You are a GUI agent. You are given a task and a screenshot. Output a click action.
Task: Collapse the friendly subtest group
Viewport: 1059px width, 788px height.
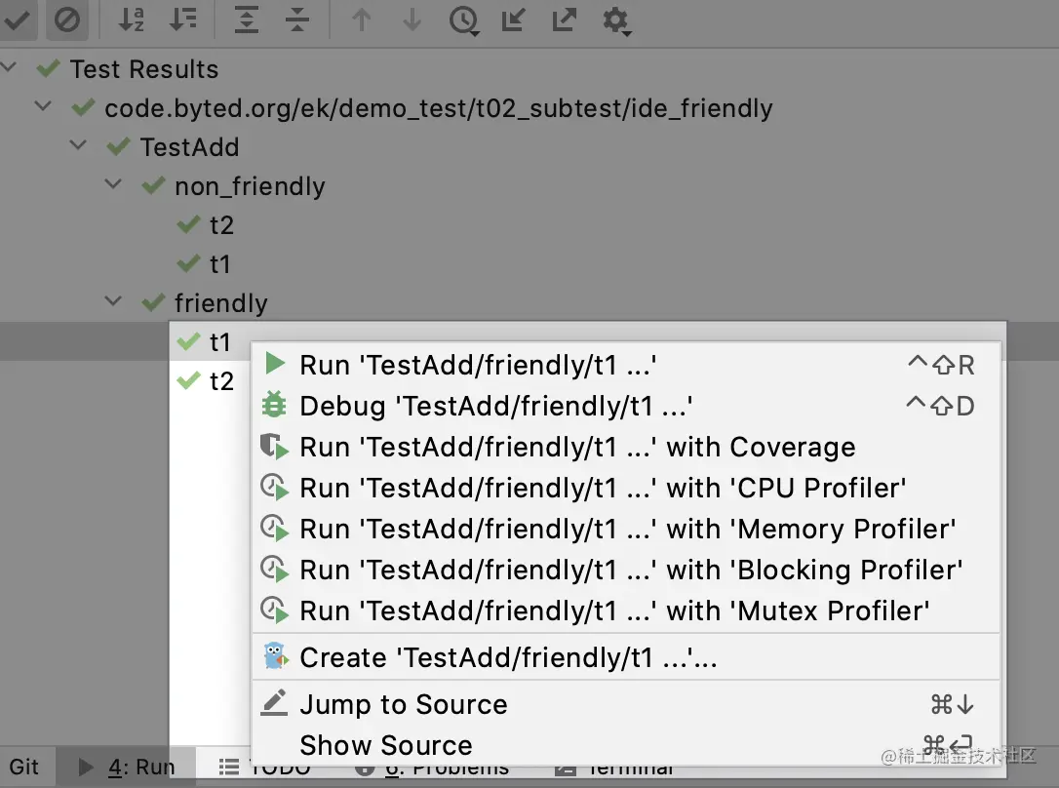tap(113, 300)
